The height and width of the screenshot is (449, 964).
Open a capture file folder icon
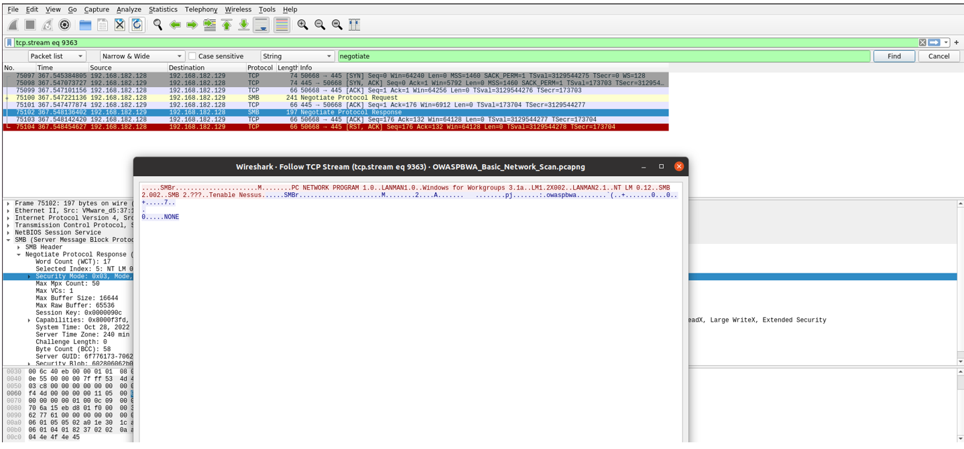coord(85,25)
